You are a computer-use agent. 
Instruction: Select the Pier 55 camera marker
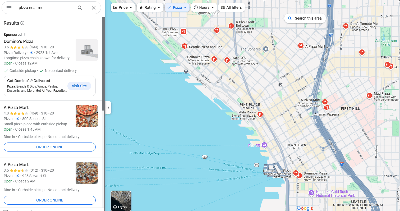coord(264,145)
